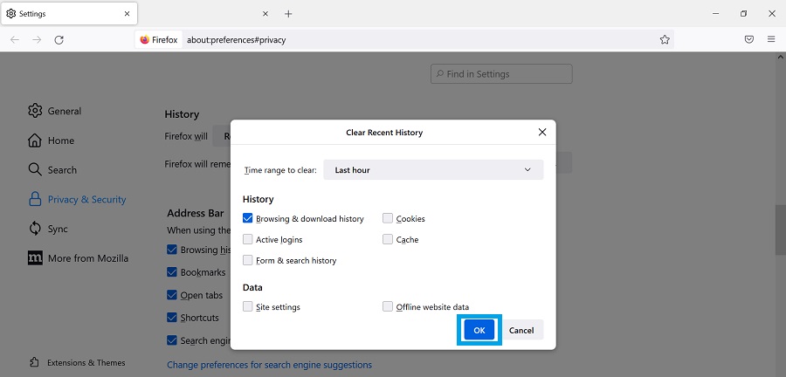Open the Save to Pocket icon
Screen dimensions: 786x377
pyautogui.click(x=749, y=39)
